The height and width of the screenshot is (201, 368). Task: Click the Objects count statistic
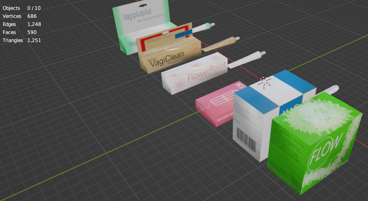click(21, 8)
